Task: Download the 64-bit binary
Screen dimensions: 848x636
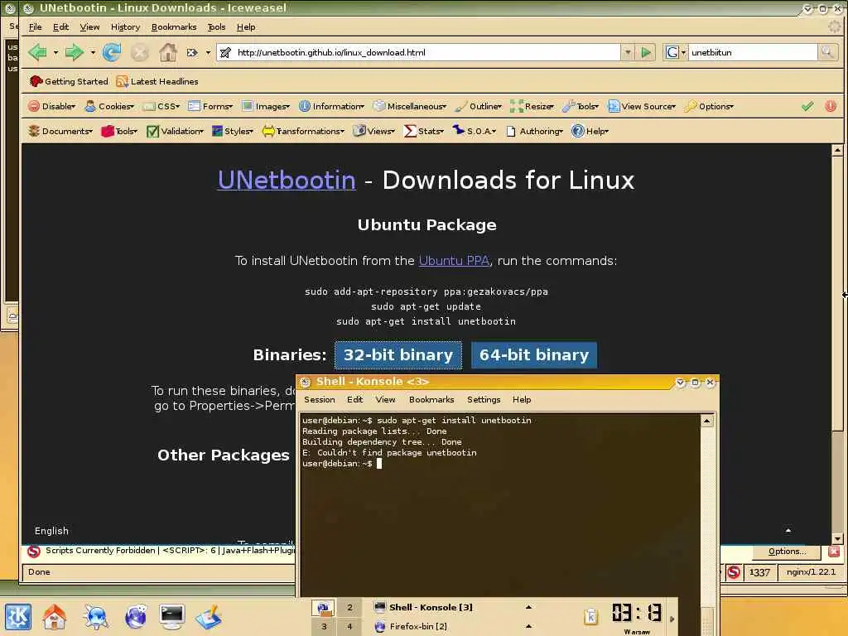Action: [534, 354]
